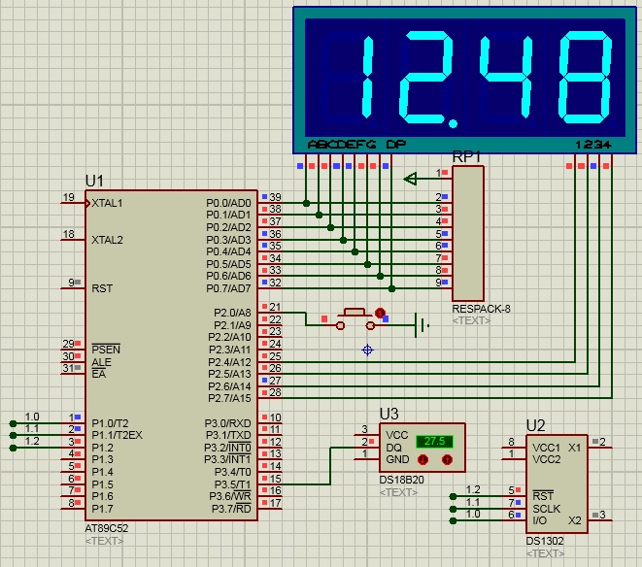Click the terminal dot left of 1.2 near DS1302
642x567 pixels.
453,496
